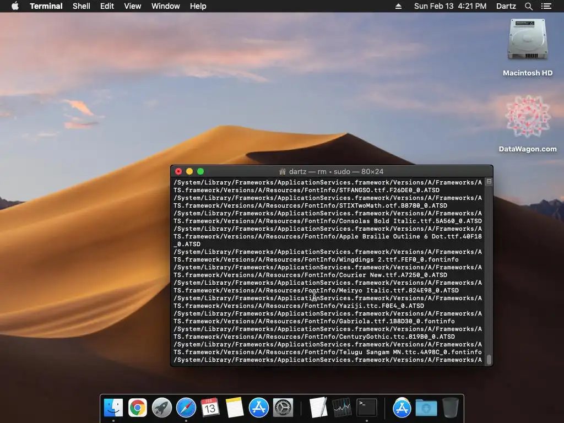Click the _0.ATSD continuation line
This screenshot has width=564, height=423.
[x=187, y=244]
